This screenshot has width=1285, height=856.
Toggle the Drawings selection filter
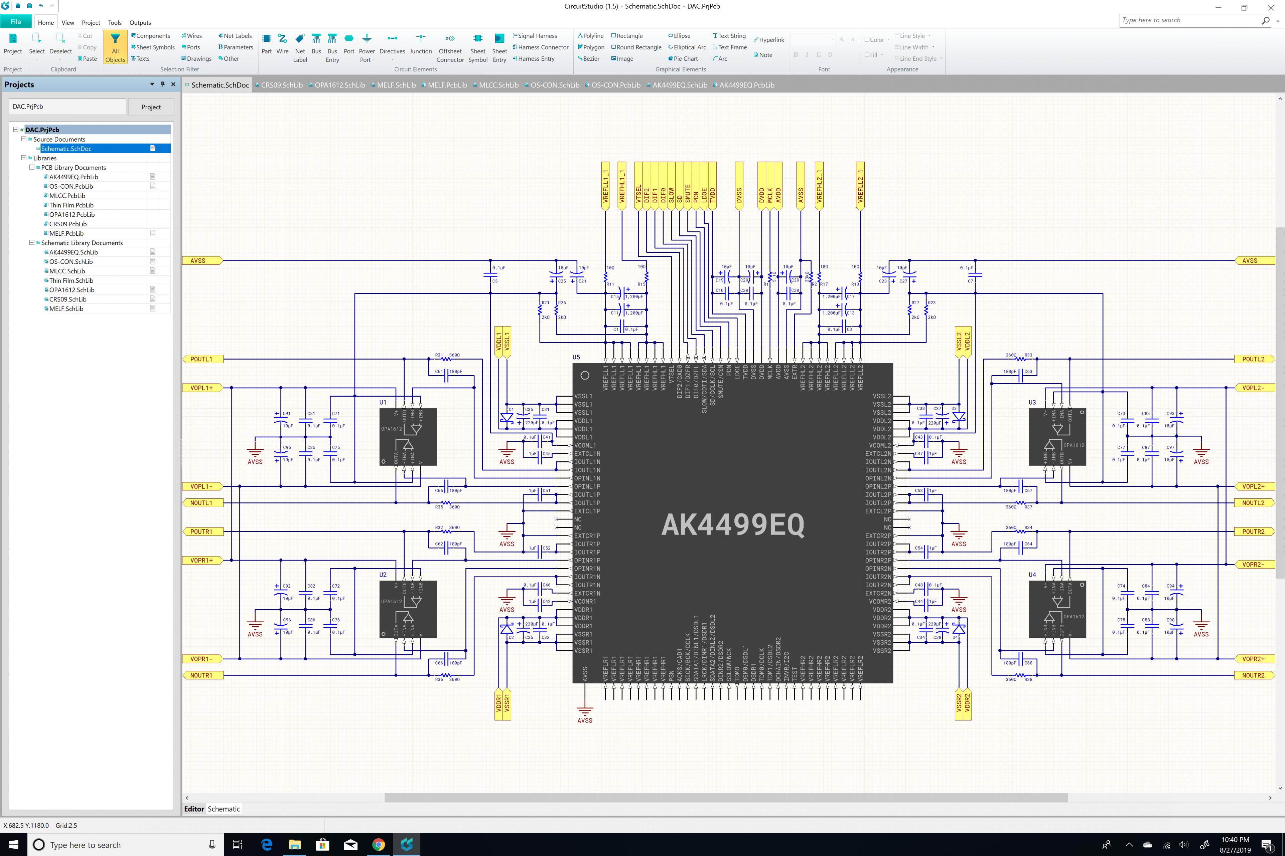(196, 58)
